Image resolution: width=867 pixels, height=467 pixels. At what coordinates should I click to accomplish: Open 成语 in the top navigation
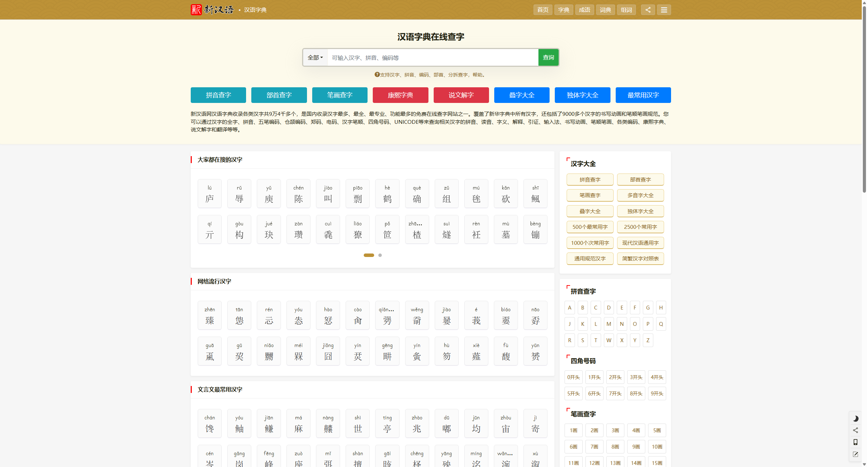point(584,10)
